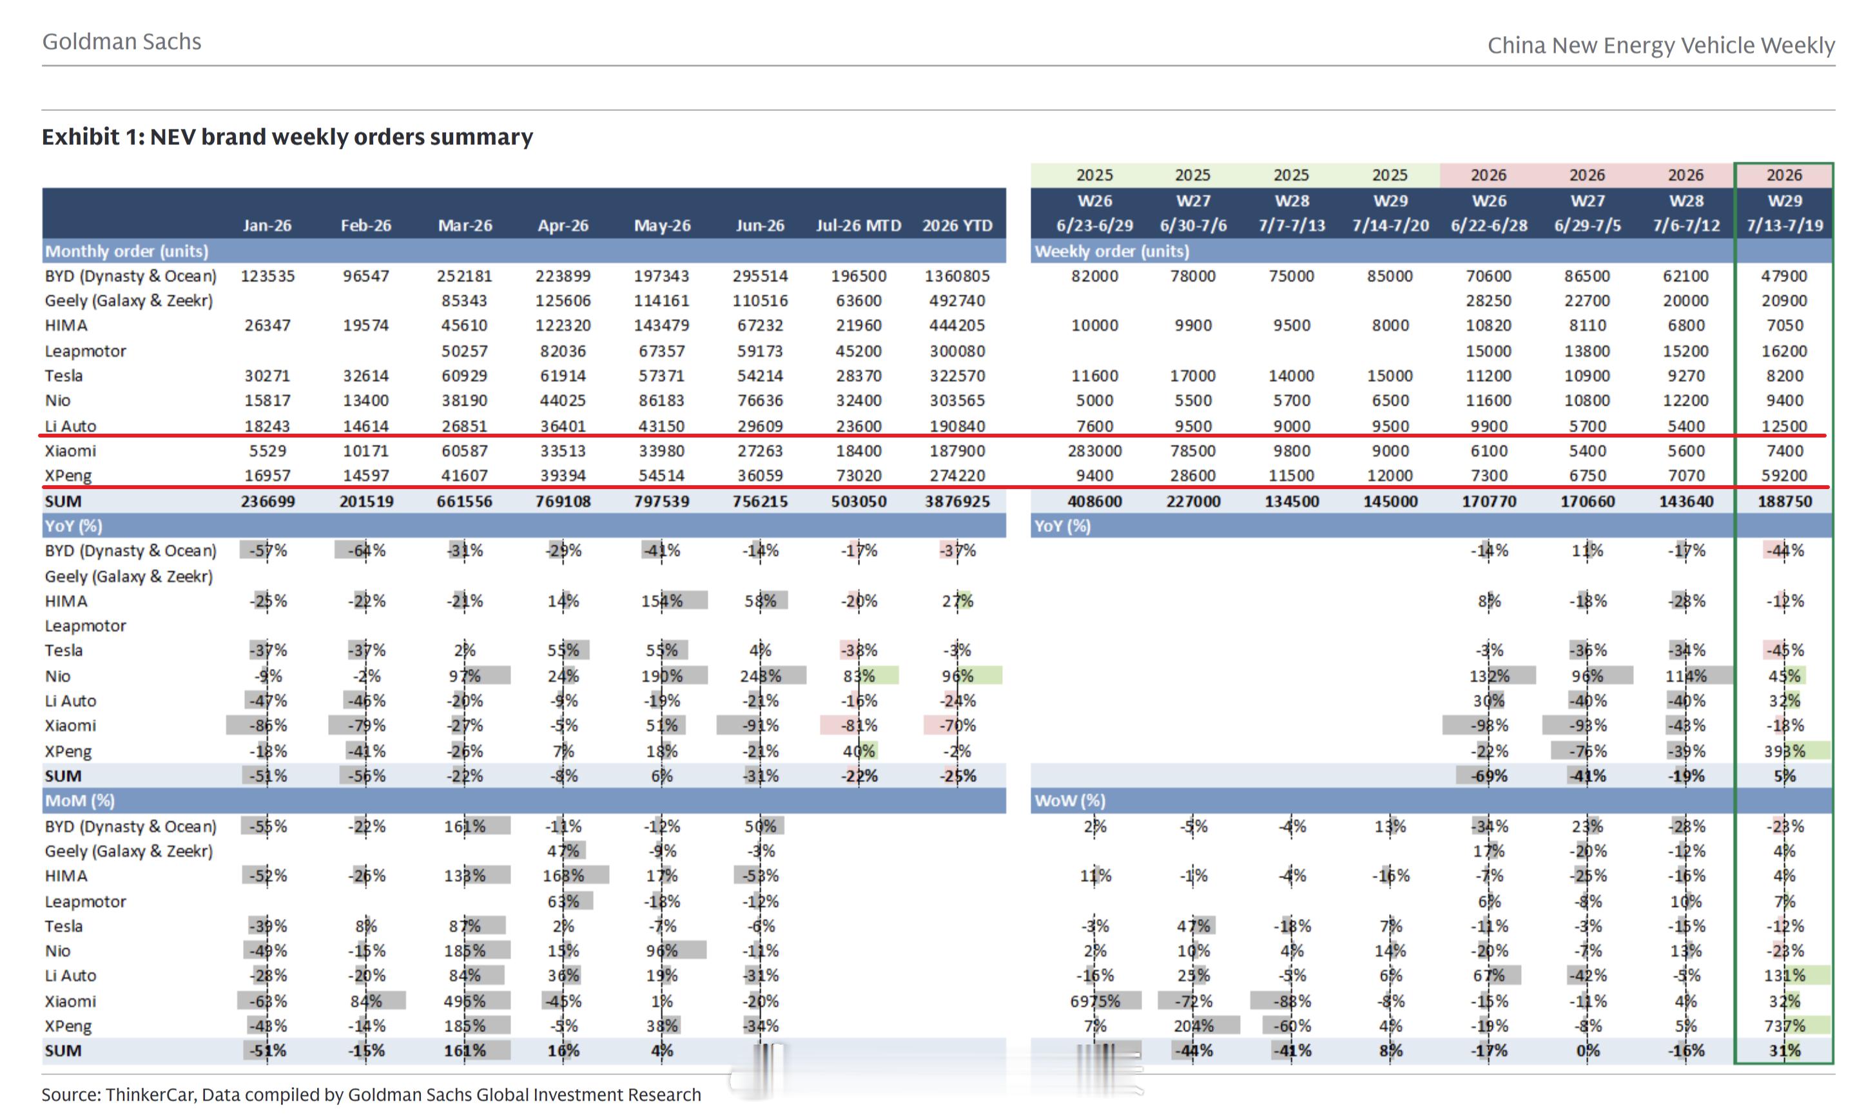The width and height of the screenshot is (1875, 1118).
Task: Select Leapmotor's 2026 YTD value "300080"
Action: [x=957, y=351]
